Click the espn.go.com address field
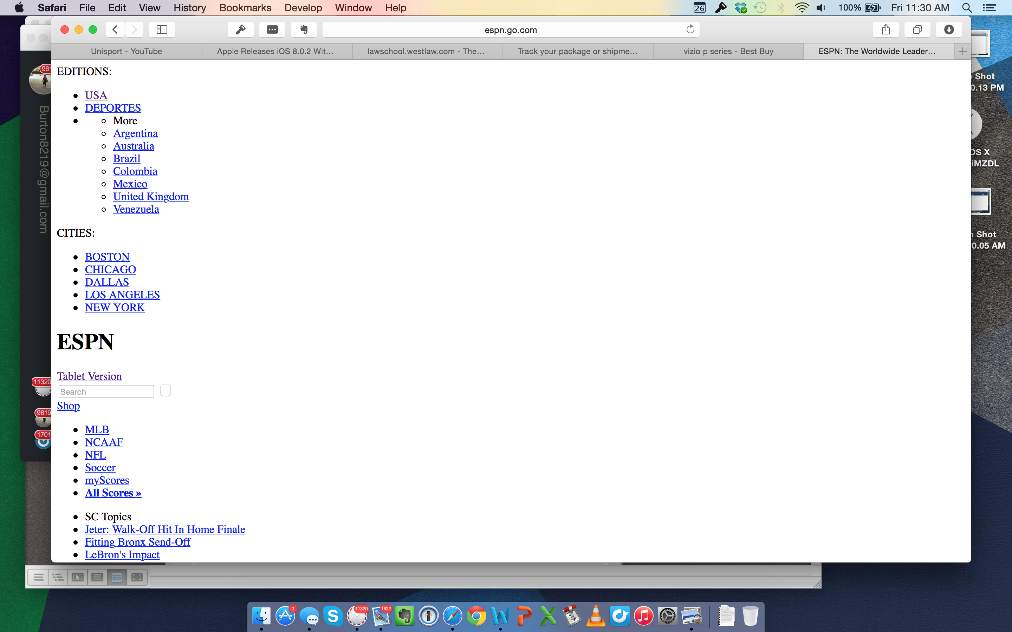 click(511, 30)
